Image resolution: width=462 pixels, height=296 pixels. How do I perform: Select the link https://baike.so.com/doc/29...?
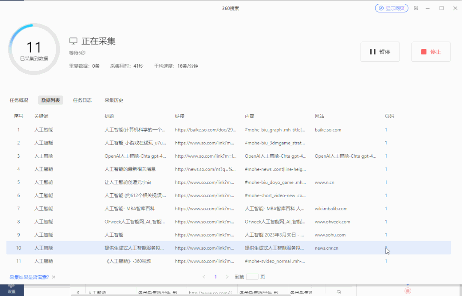tap(206, 130)
